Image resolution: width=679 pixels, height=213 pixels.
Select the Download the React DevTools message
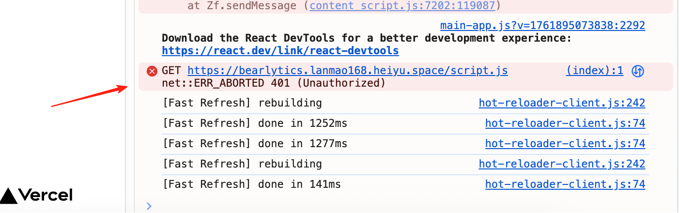(367, 38)
